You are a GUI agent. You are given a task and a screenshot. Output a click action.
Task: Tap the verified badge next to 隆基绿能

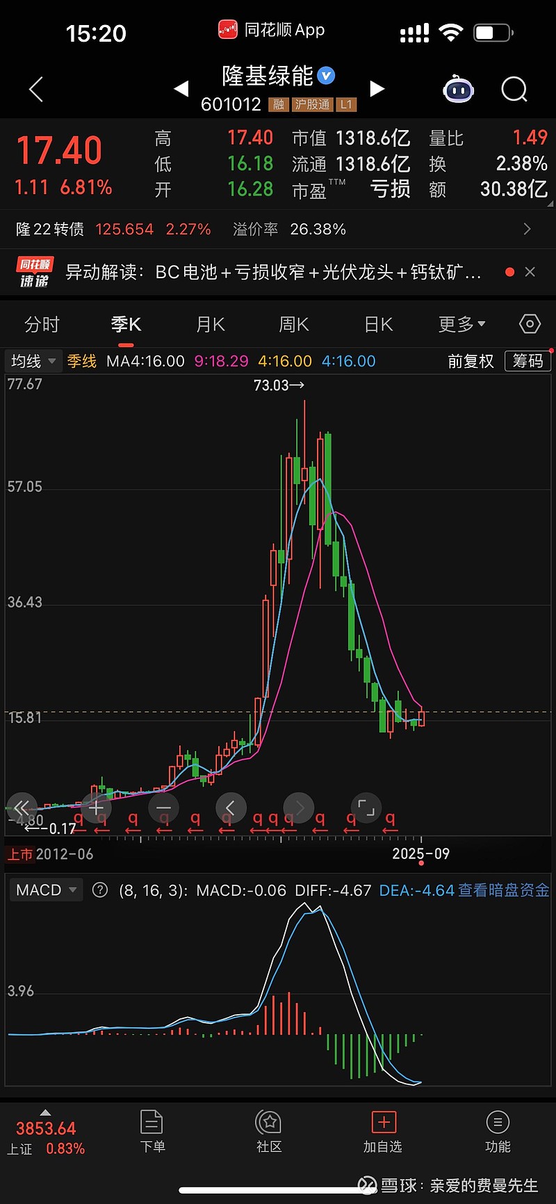[327, 75]
